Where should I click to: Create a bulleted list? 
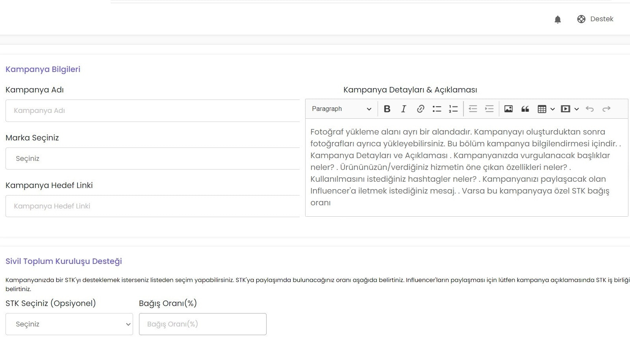(437, 109)
